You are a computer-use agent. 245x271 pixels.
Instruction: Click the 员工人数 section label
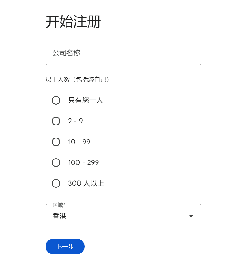[77, 80]
